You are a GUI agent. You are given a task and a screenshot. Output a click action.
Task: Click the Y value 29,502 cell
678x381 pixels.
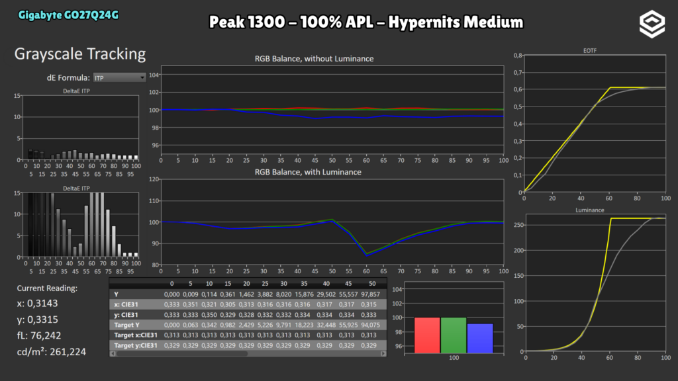point(326,294)
